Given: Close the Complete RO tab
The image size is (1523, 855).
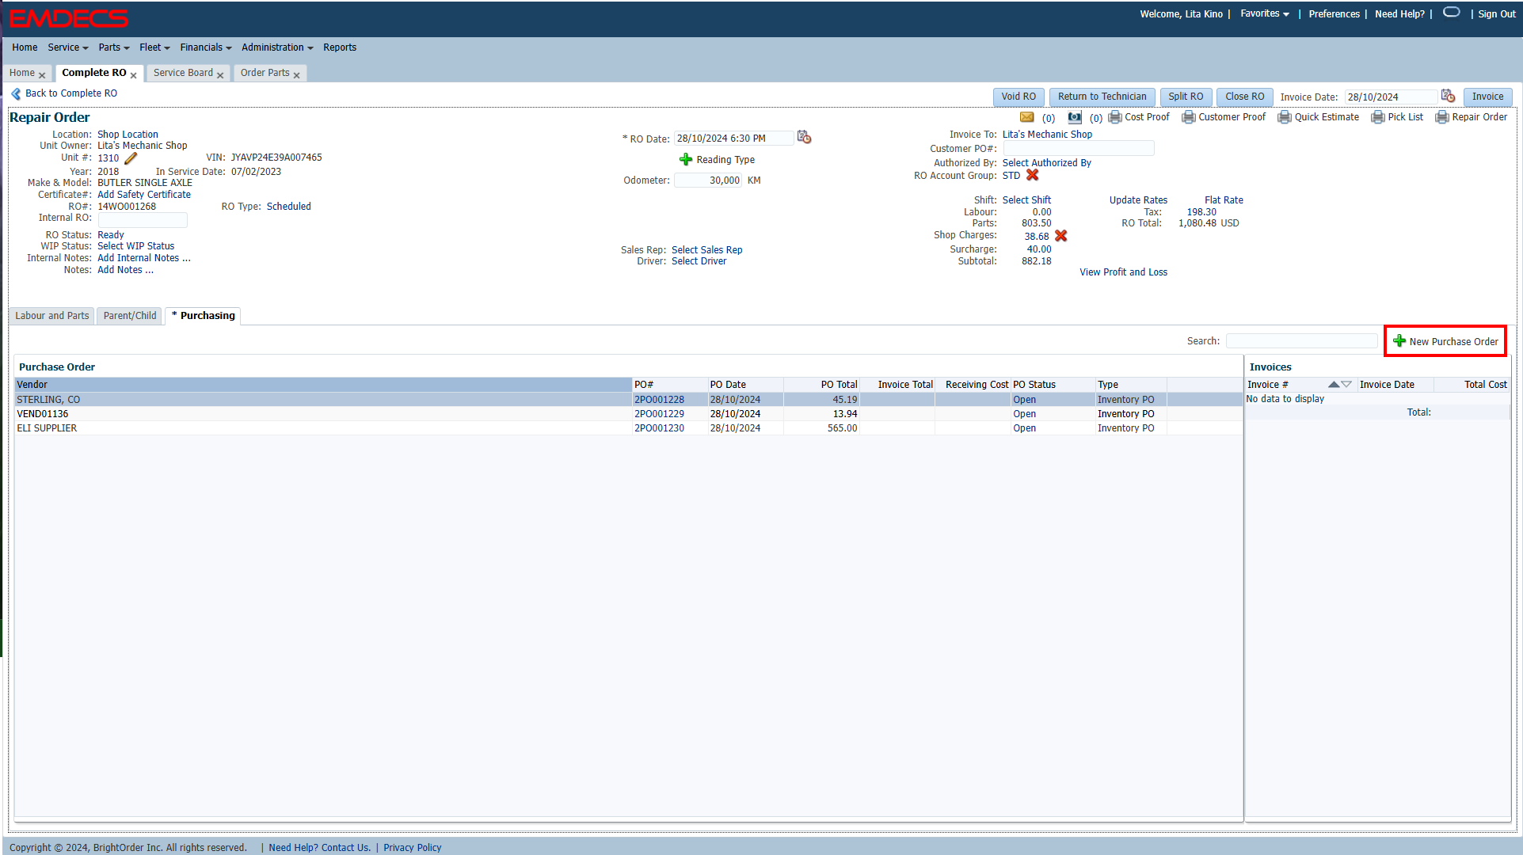Looking at the screenshot, I should [x=133, y=75].
